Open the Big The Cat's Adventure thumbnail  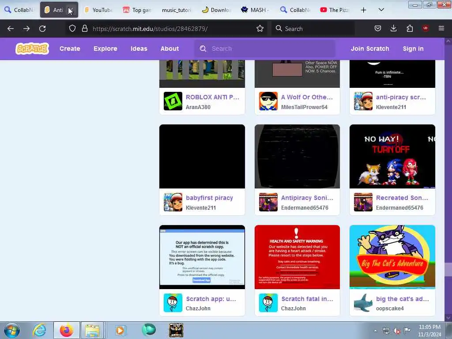(392, 257)
